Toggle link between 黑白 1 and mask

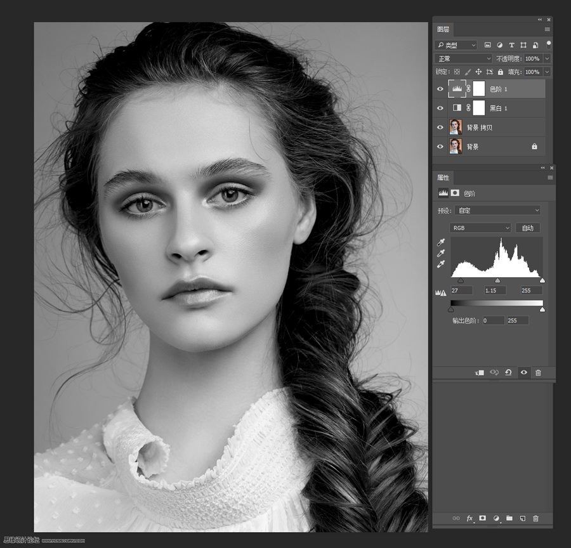tap(469, 108)
